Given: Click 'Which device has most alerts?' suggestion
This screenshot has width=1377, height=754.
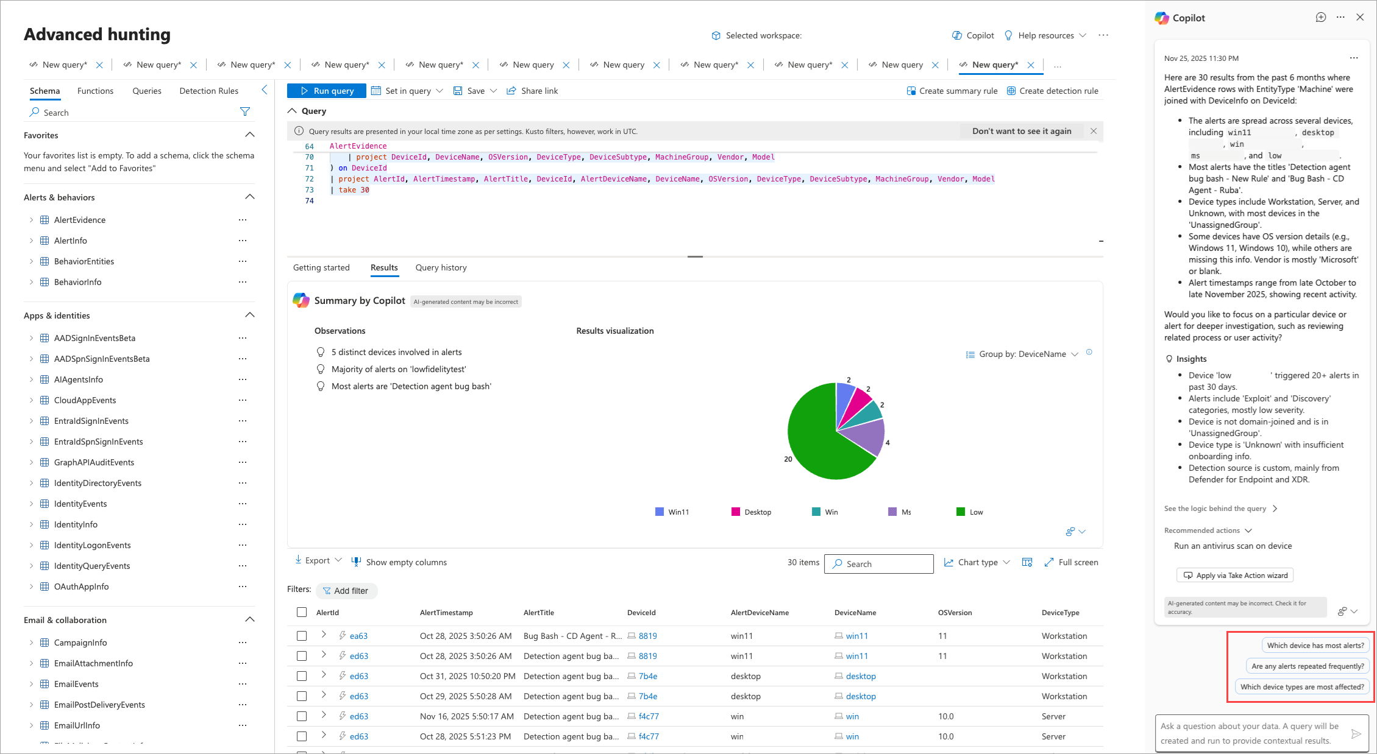Looking at the screenshot, I should [1315, 645].
